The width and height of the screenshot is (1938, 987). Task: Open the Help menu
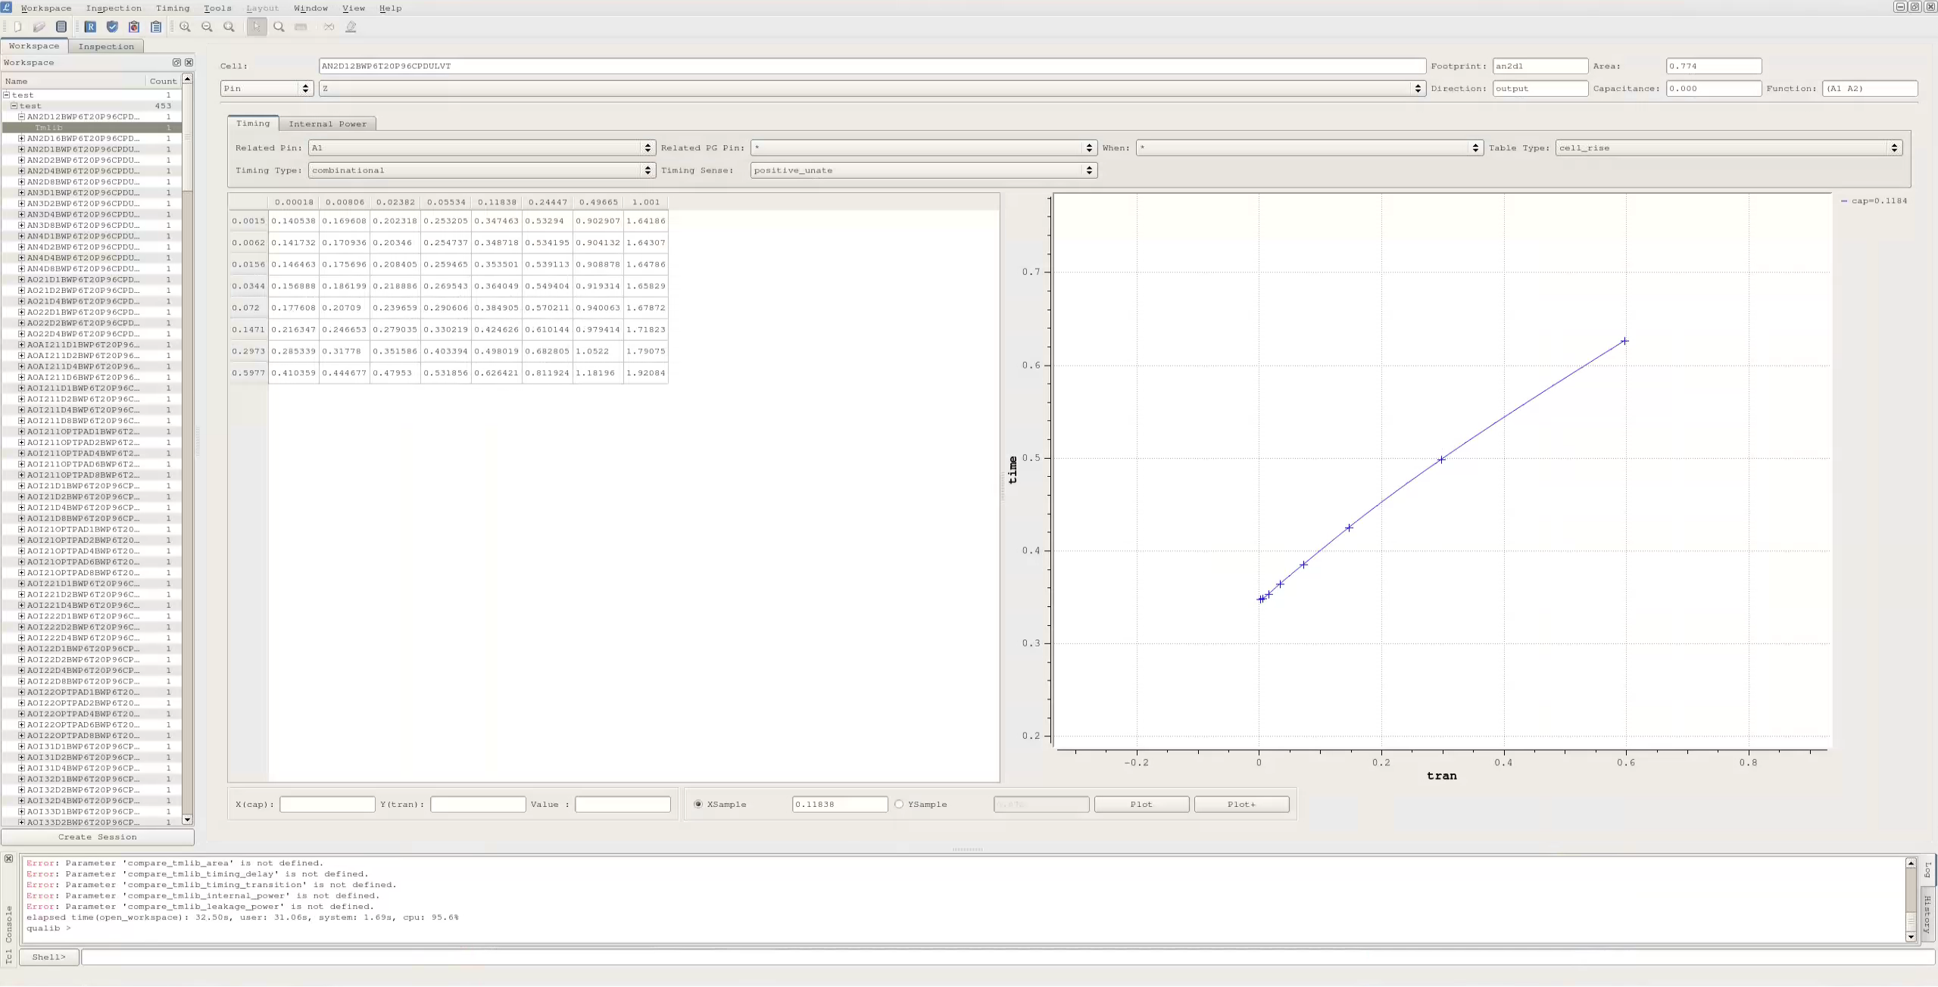pyautogui.click(x=390, y=8)
